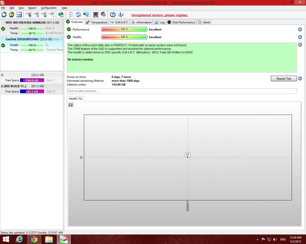This screenshot has width=306, height=244.
Task: Click the document with blue arrows toolbar icon
Action: [78, 14]
